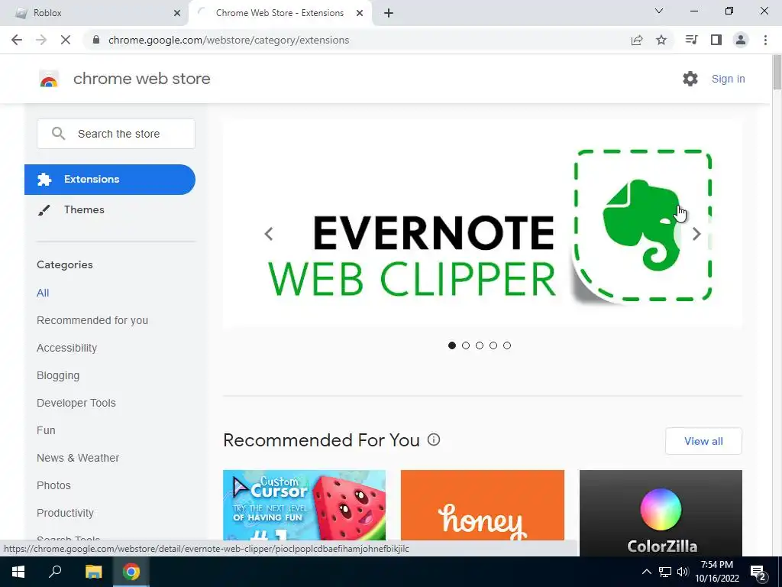Click the Search the store field
This screenshot has width=782, height=587.
click(x=116, y=134)
